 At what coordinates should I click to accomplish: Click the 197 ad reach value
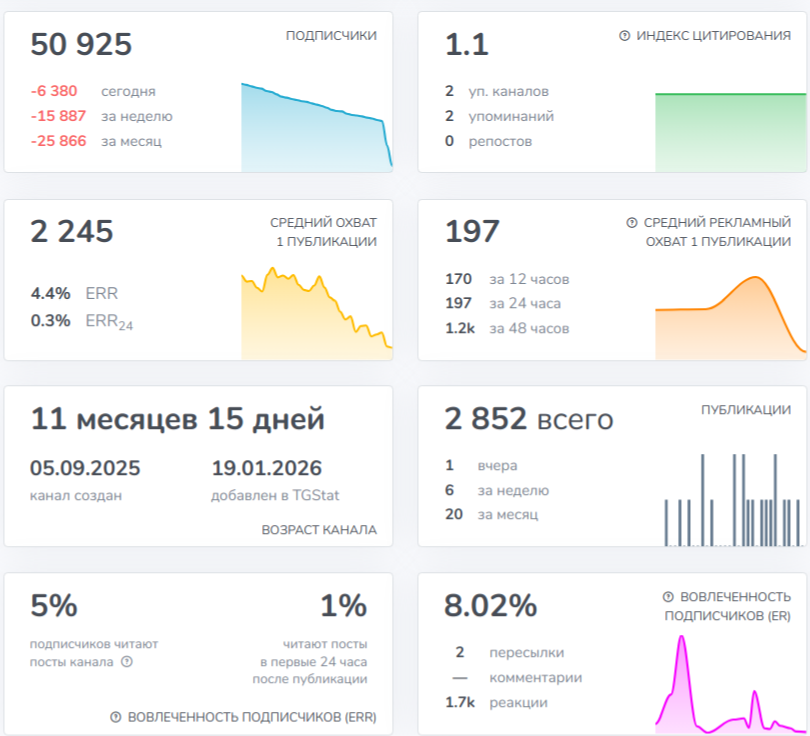tap(472, 231)
